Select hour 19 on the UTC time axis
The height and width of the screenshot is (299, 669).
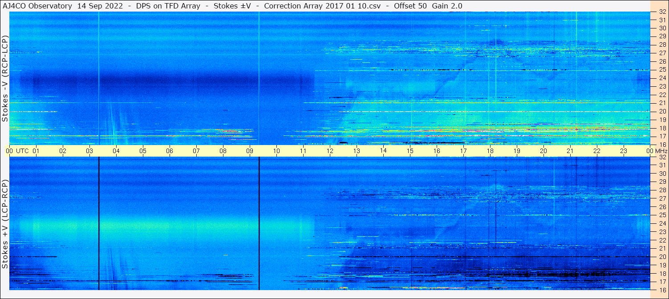[x=517, y=151]
